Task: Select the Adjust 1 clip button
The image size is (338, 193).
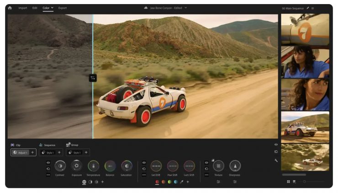Action: click(20, 152)
